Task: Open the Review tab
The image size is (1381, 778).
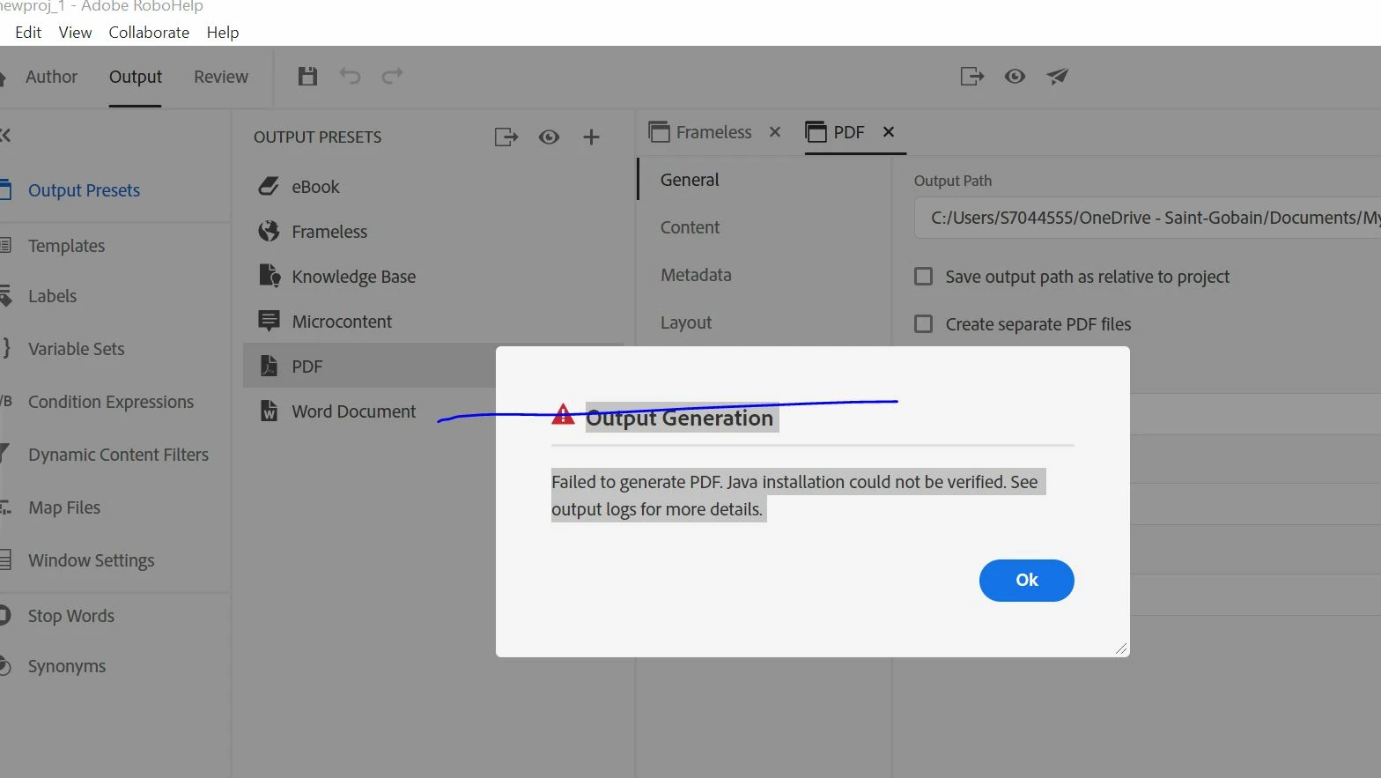Action: click(x=220, y=77)
